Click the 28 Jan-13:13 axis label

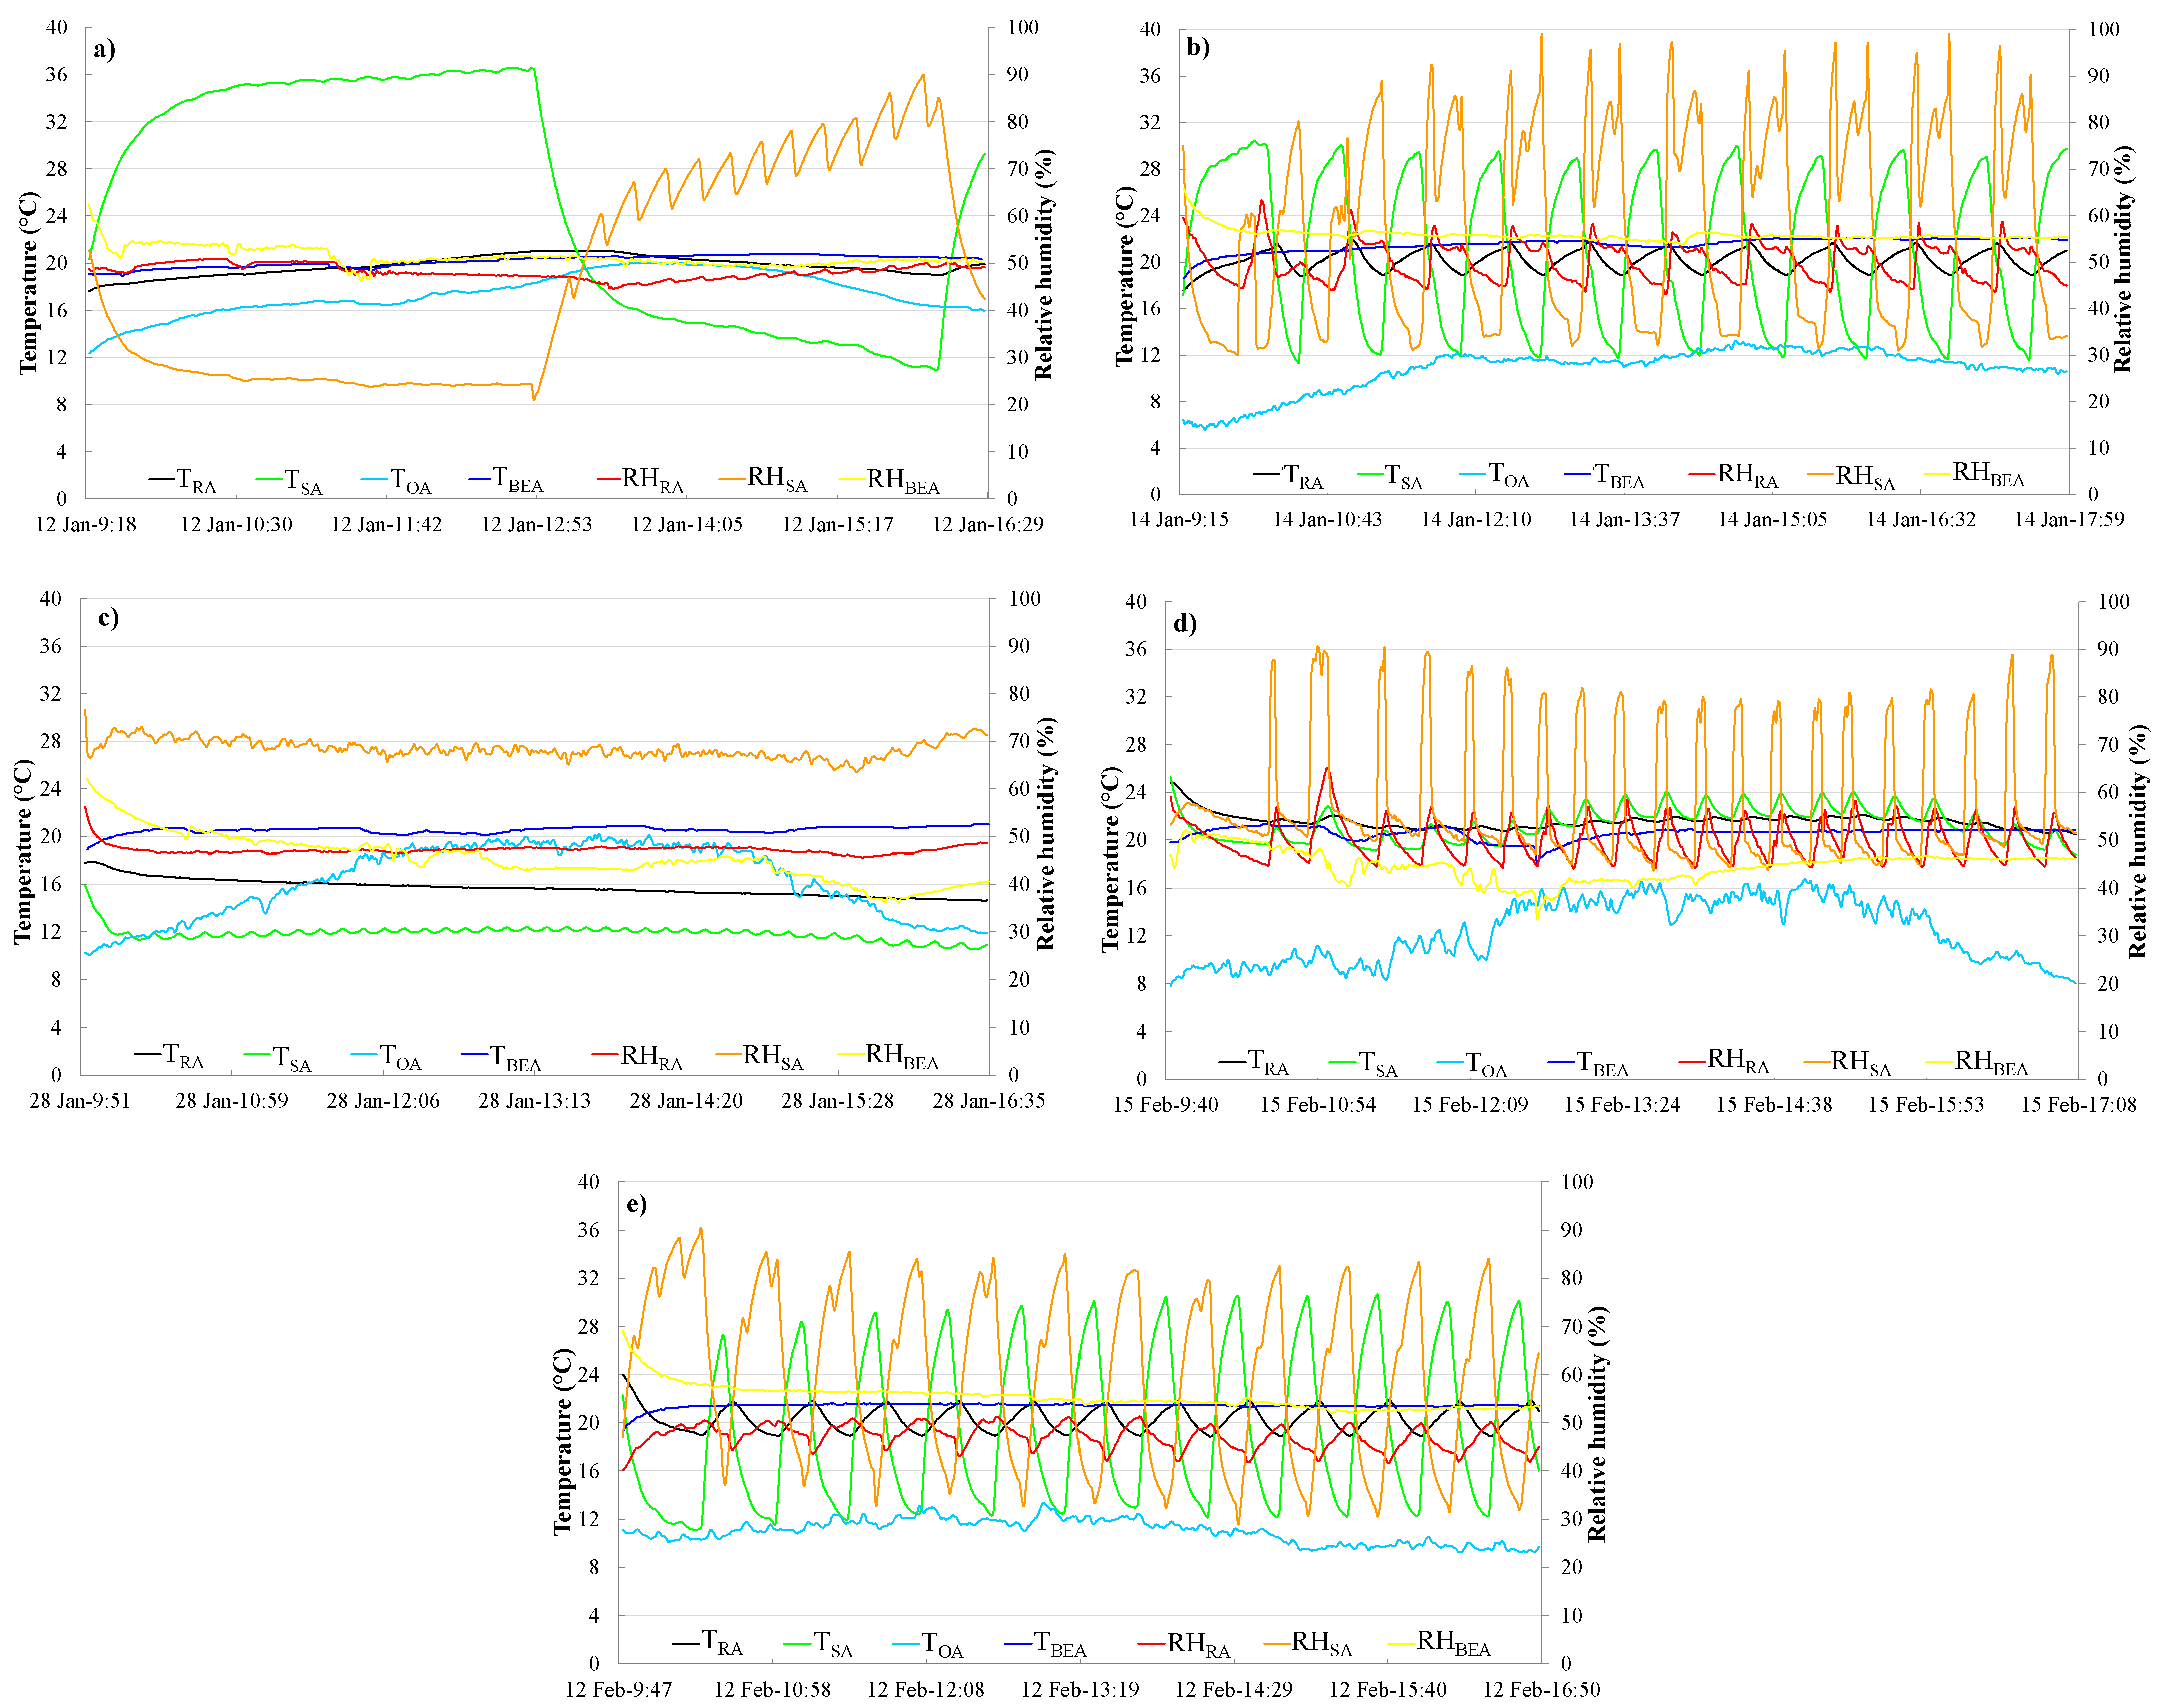pos(534,1101)
